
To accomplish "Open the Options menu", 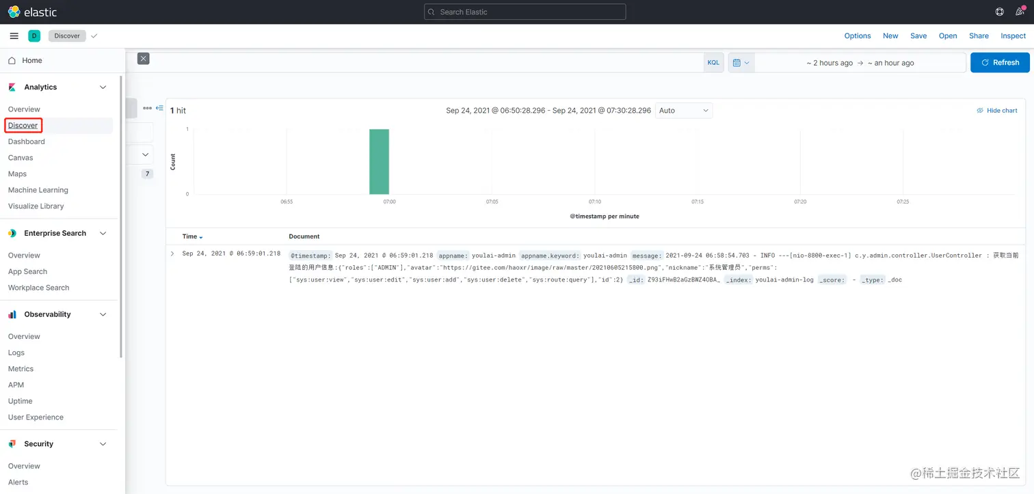I will point(858,36).
